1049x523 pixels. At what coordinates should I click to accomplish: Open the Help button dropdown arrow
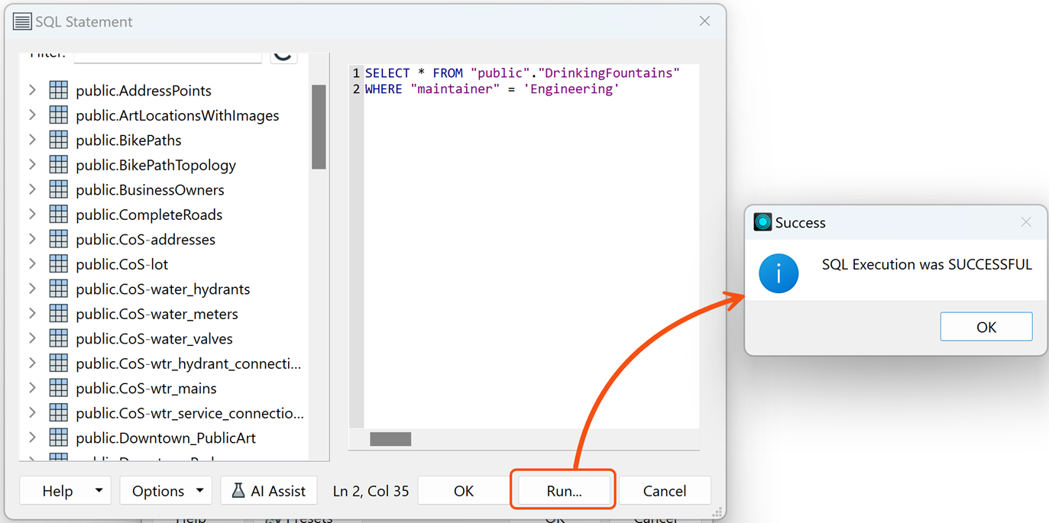[99, 491]
